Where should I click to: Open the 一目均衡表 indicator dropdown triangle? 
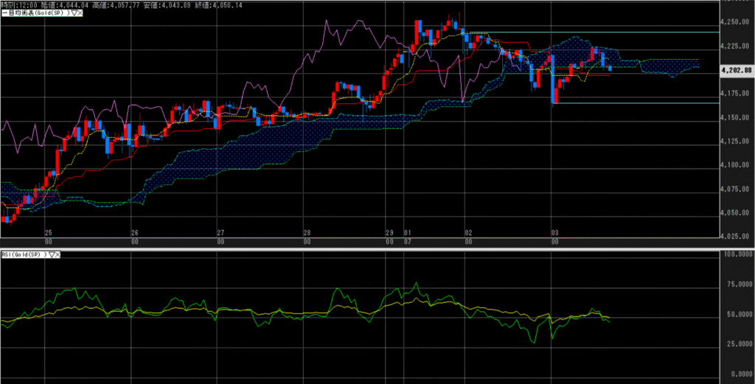pos(72,13)
